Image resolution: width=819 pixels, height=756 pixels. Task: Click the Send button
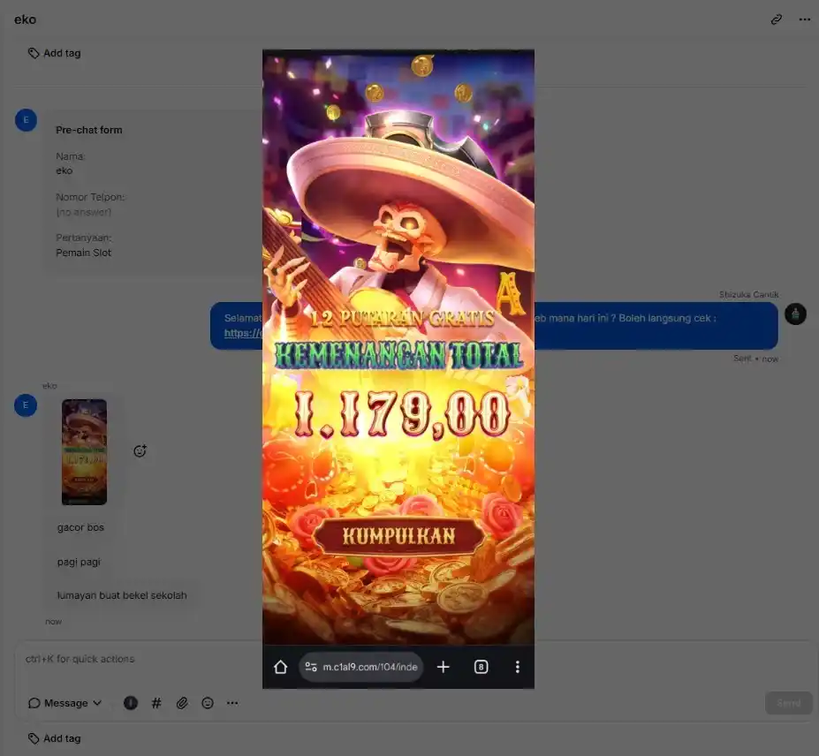tap(789, 703)
